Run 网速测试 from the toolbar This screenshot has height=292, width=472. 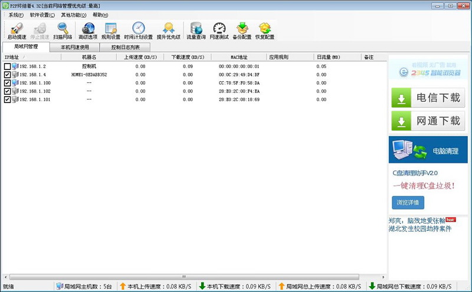pyautogui.click(x=219, y=28)
